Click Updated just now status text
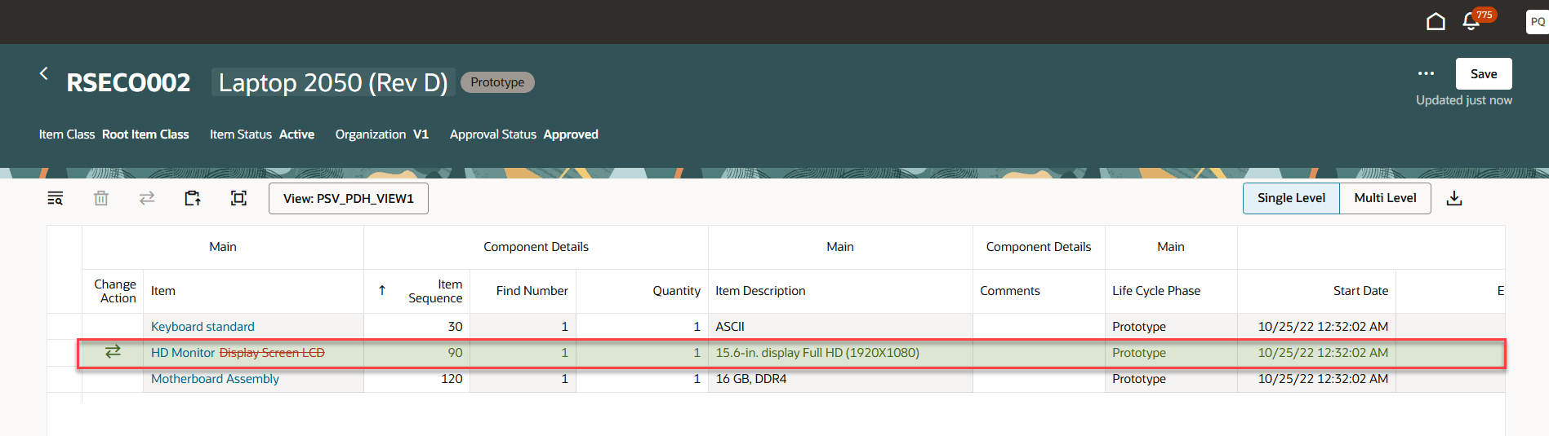The width and height of the screenshot is (1549, 436). pos(1463,100)
